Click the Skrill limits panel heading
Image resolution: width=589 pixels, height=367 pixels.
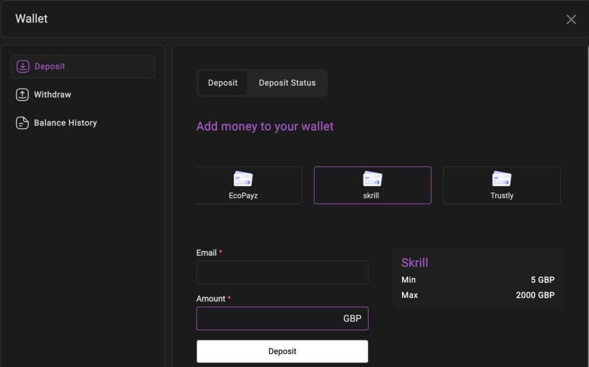(x=414, y=263)
